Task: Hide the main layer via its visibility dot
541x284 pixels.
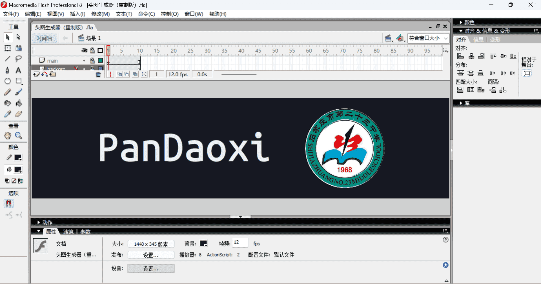Action: click(84, 60)
